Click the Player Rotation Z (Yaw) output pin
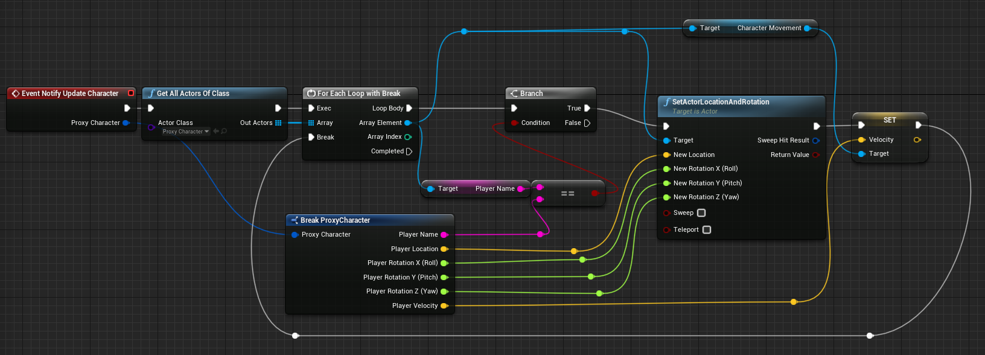Screen dimensions: 985x355 coord(444,291)
